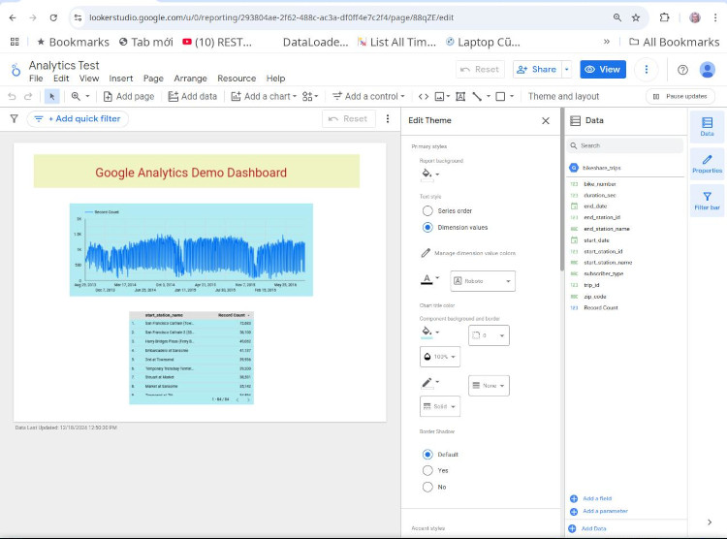Select Default border shadow option
The image size is (727, 539).
[427, 454]
